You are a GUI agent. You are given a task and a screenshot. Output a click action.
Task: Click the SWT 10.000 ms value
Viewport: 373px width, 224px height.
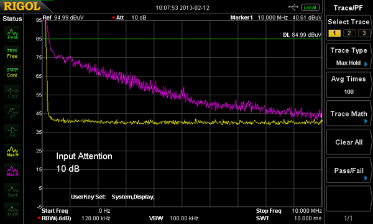(x=308, y=218)
